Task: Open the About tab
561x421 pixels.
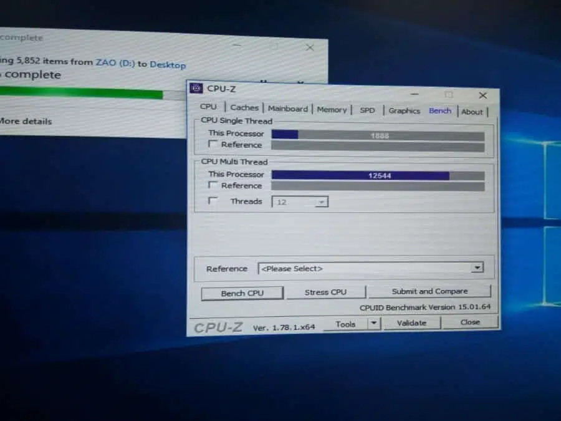Action: point(472,112)
